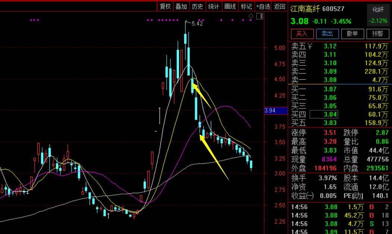This screenshot has width=392, height=234.
Task: Go back with the 返回 button
Action: pyautogui.click(x=279, y=6)
